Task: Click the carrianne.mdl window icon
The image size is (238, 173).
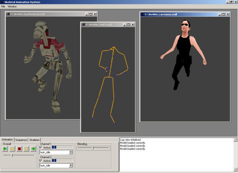Action: tap(142, 15)
